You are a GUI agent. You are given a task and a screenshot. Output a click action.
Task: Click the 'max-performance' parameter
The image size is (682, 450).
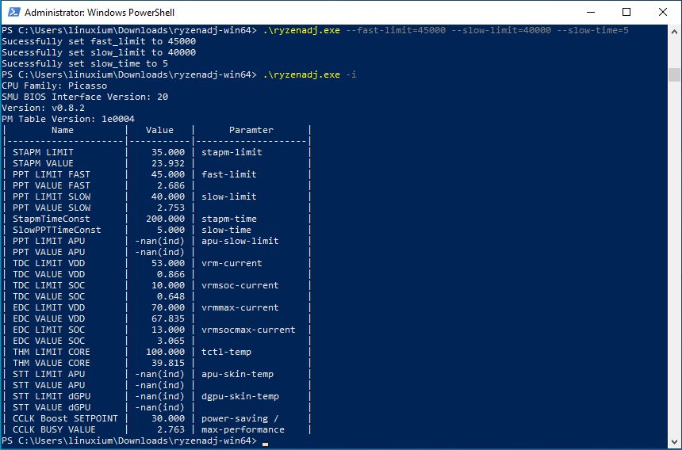coord(243,429)
